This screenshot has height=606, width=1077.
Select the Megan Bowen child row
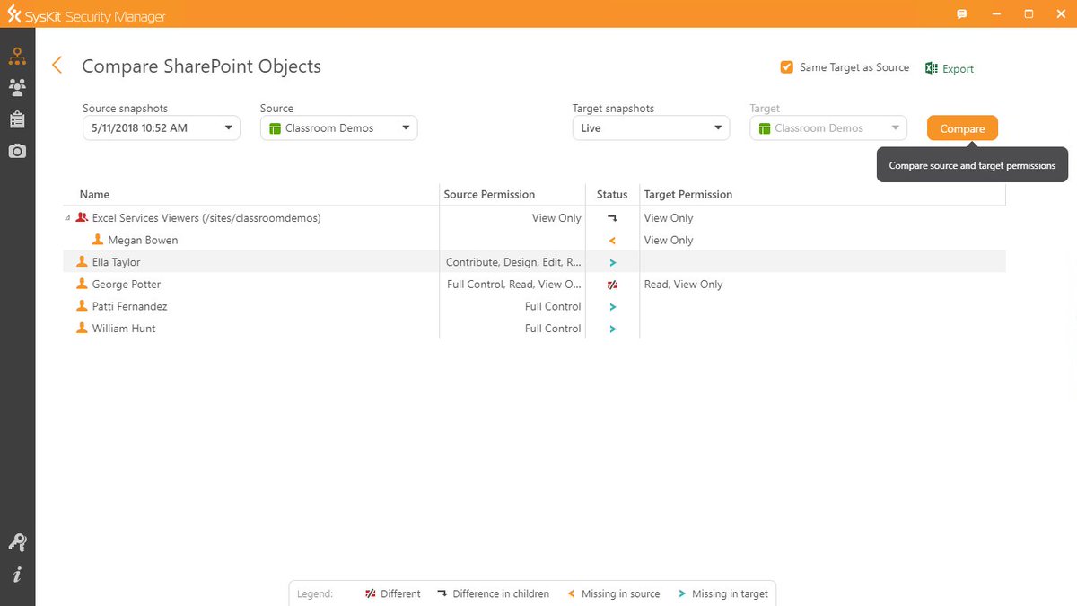tap(143, 240)
